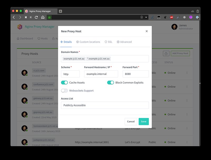Expand the Access List dropdown

coord(105,105)
